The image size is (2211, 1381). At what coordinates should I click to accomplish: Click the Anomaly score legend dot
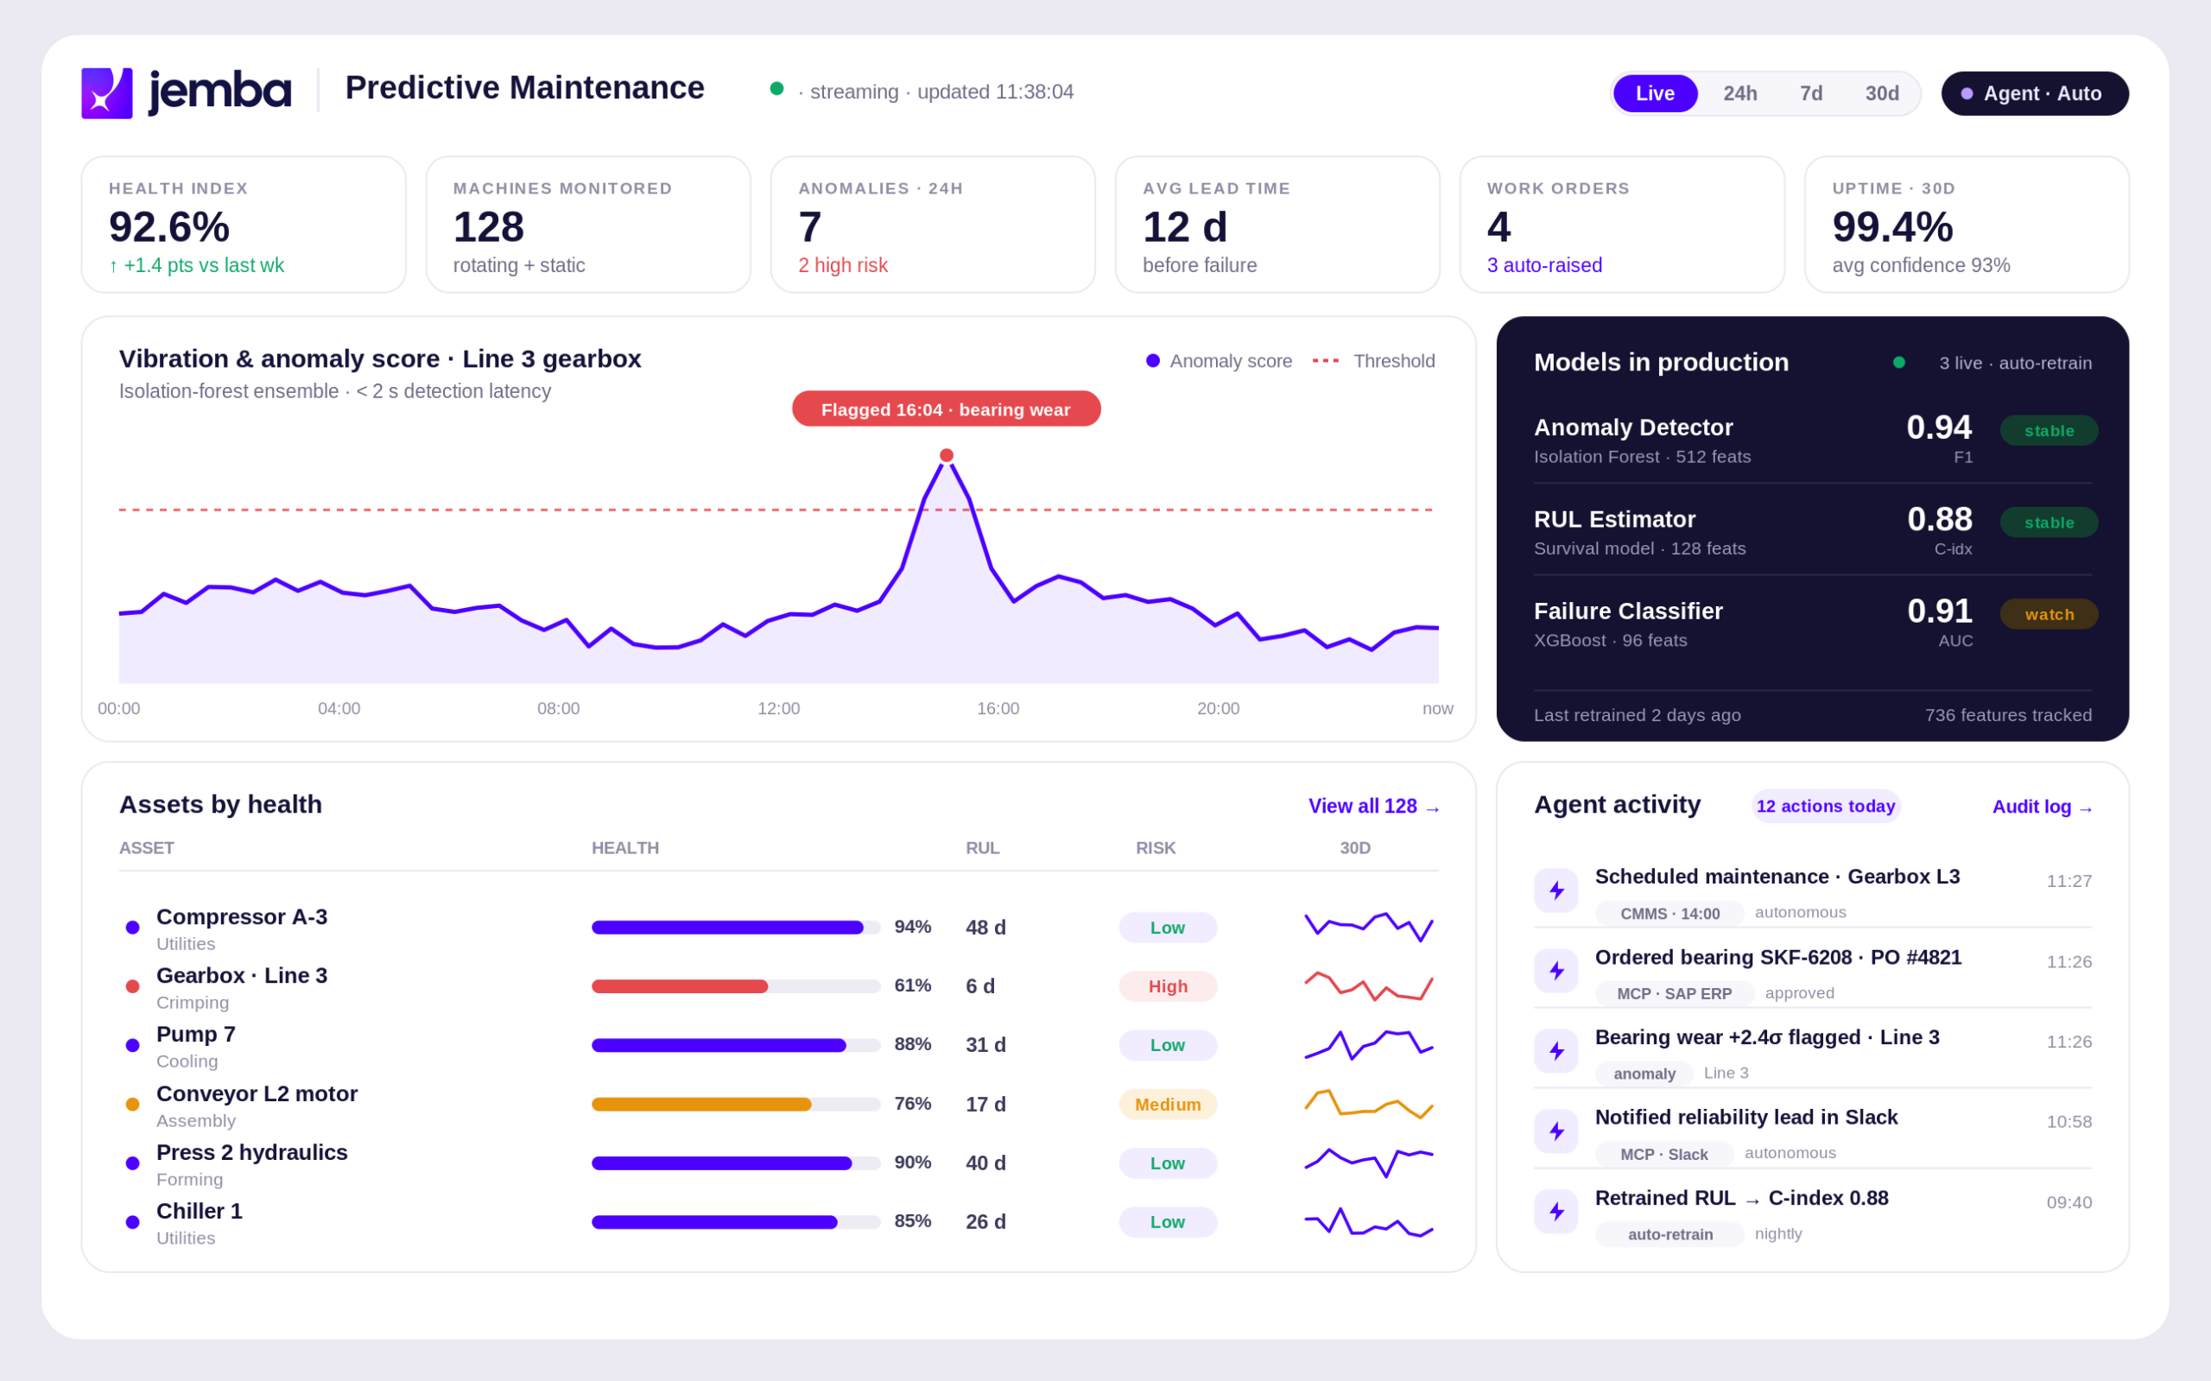point(1152,361)
